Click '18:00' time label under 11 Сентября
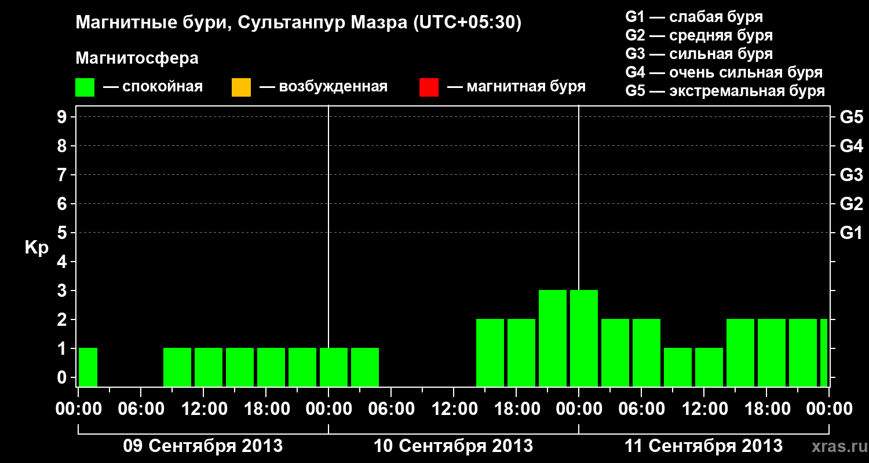869x463 pixels. [x=766, y=409]
